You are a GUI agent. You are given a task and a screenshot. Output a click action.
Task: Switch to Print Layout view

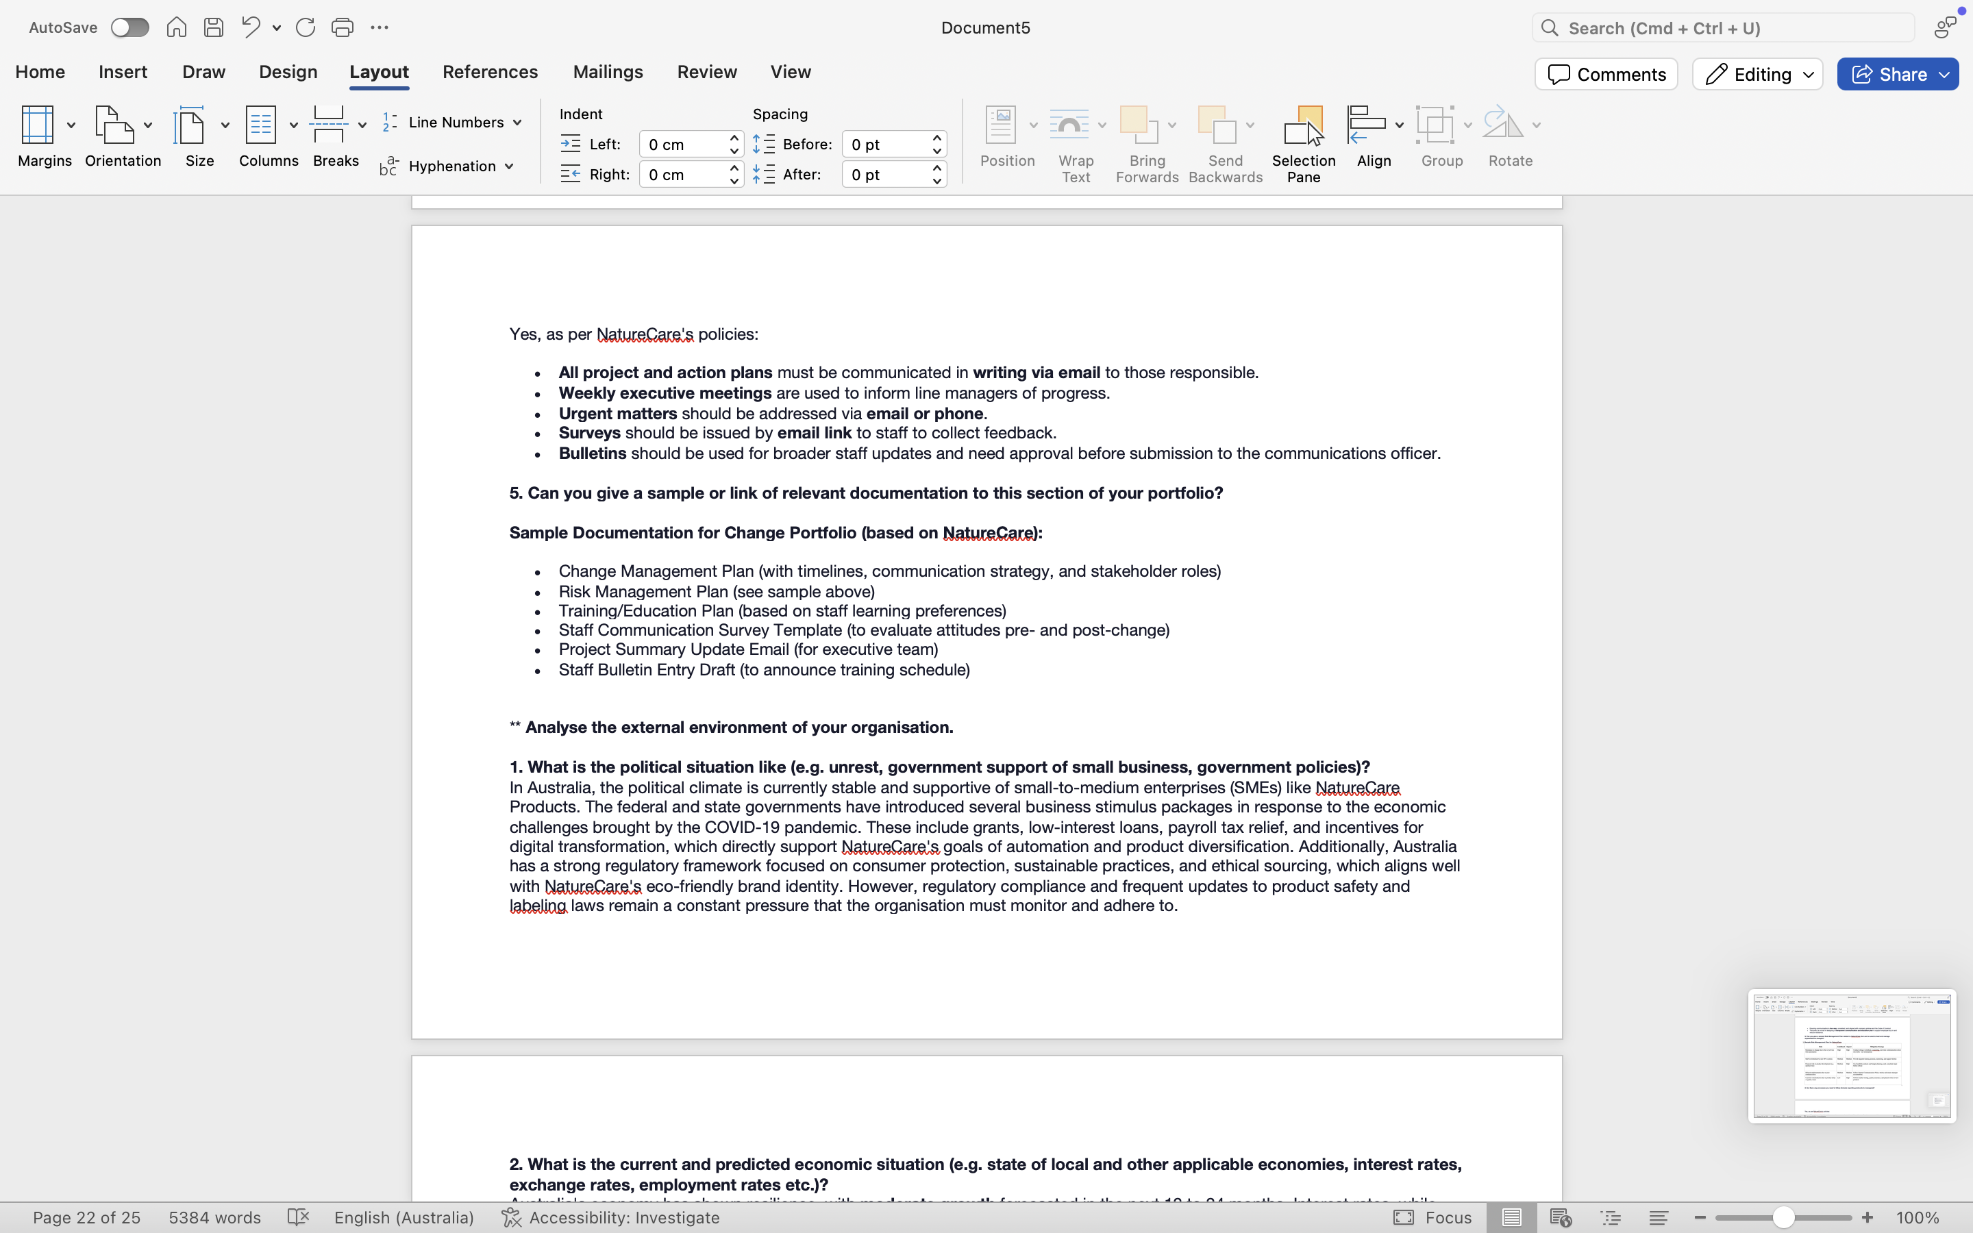point(1511,1217)
